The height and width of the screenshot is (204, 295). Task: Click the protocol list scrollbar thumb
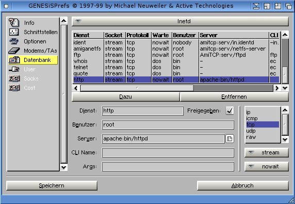click(x=285, y=124)
